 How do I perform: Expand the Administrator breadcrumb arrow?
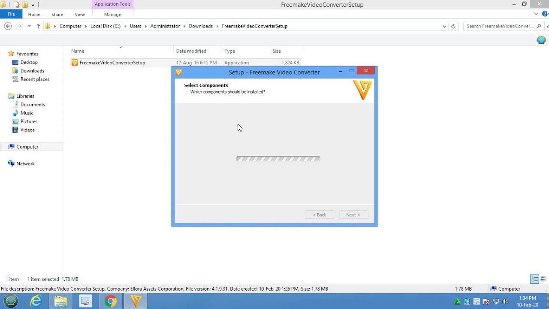184,26
